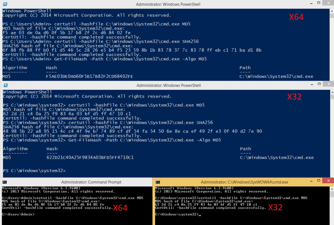Open system menu icon of X64 PowerShell window
The height and width of the screenshot is (225, 334).
click(5, 4)
